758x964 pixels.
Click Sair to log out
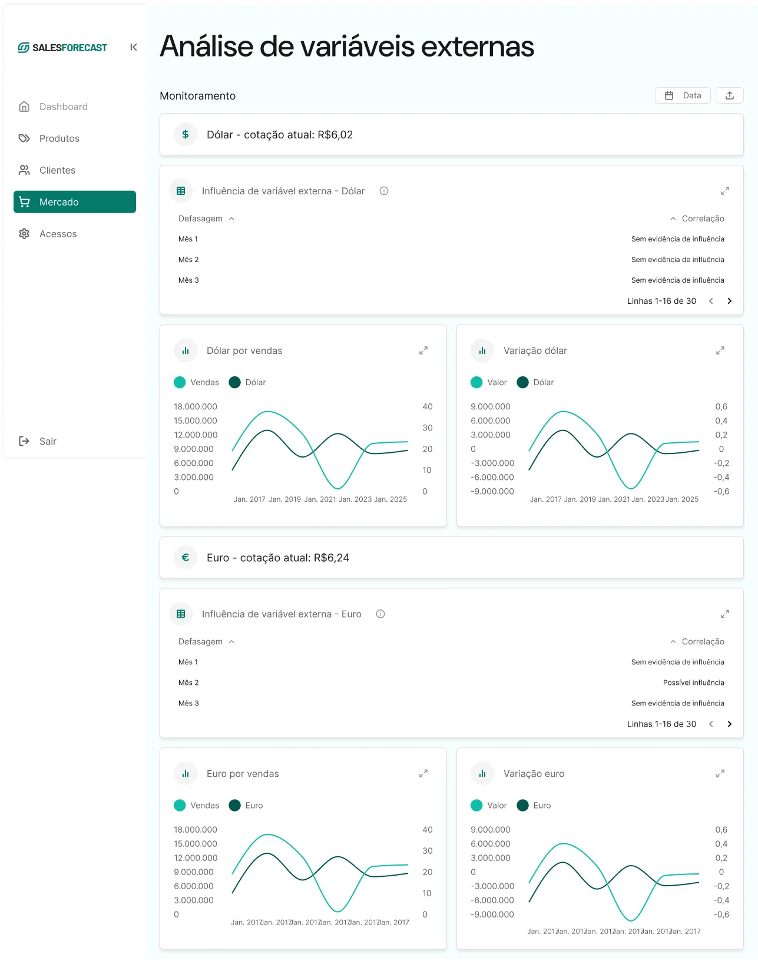pyautogui.click(x=38, y=441)
